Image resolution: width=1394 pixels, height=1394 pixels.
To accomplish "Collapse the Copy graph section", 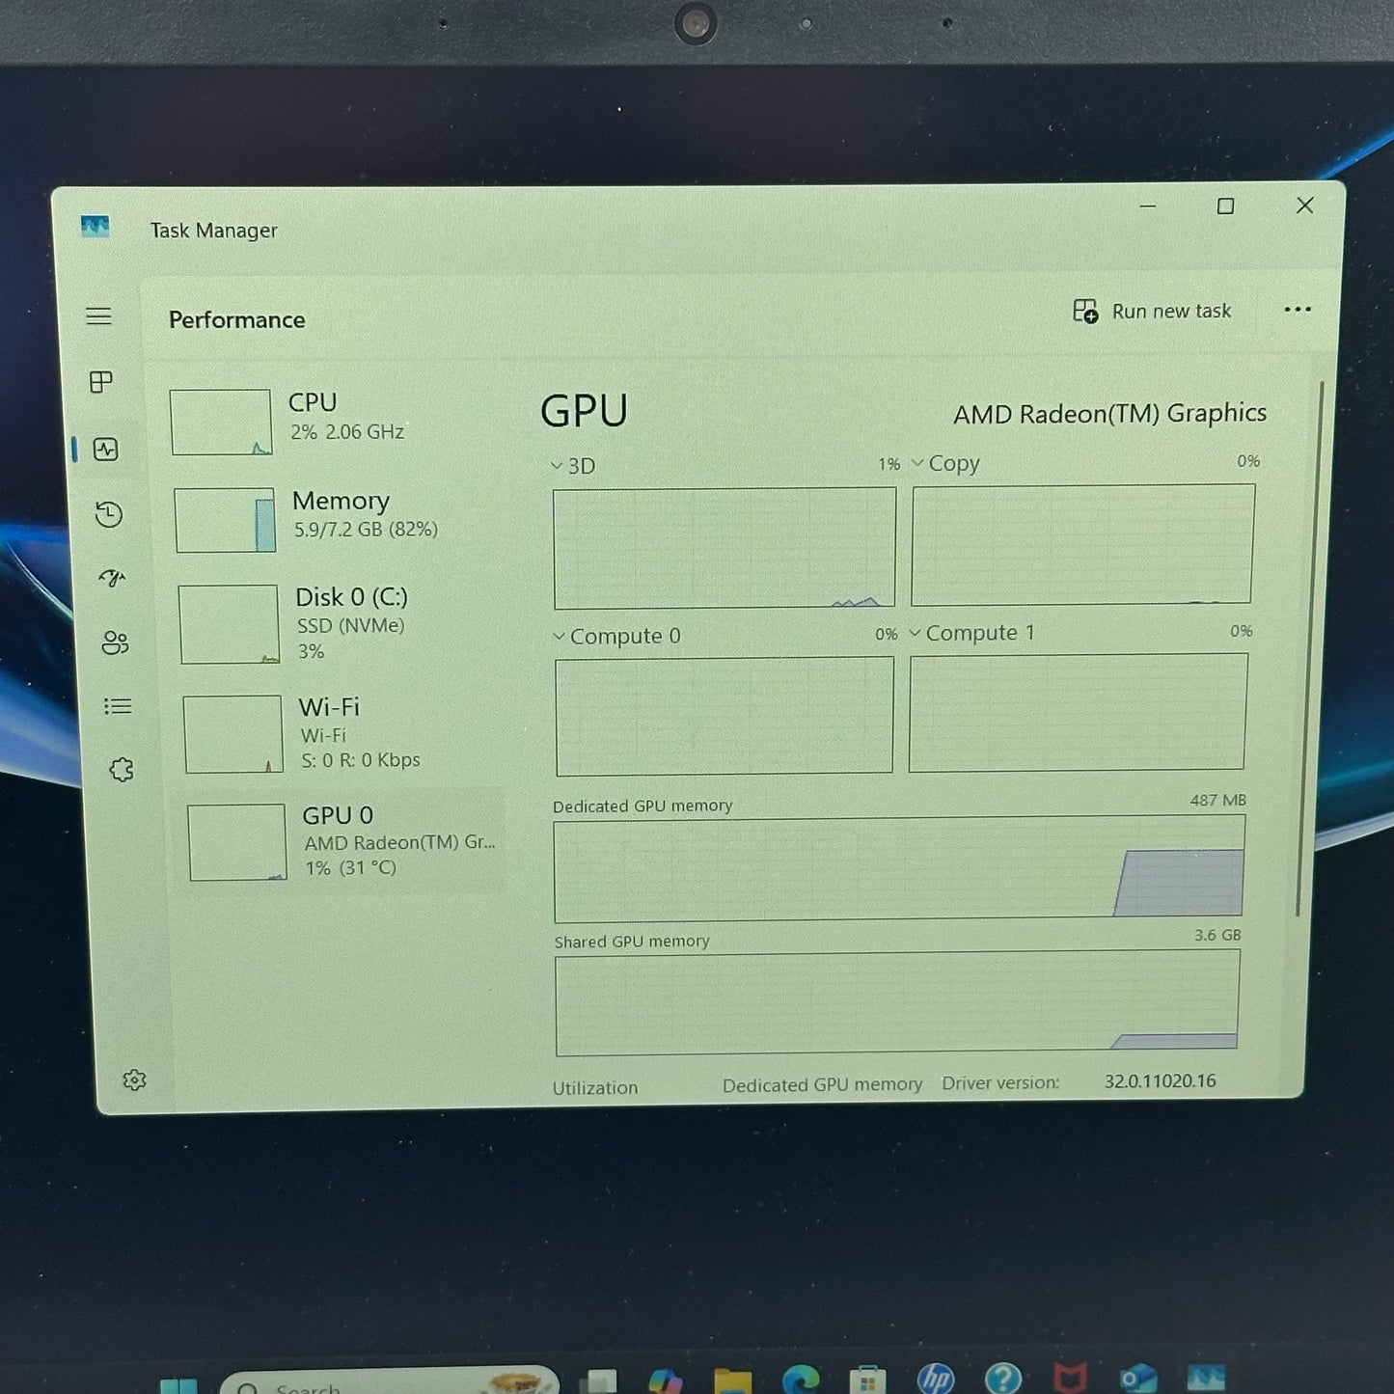I will [x=916, y=463].
